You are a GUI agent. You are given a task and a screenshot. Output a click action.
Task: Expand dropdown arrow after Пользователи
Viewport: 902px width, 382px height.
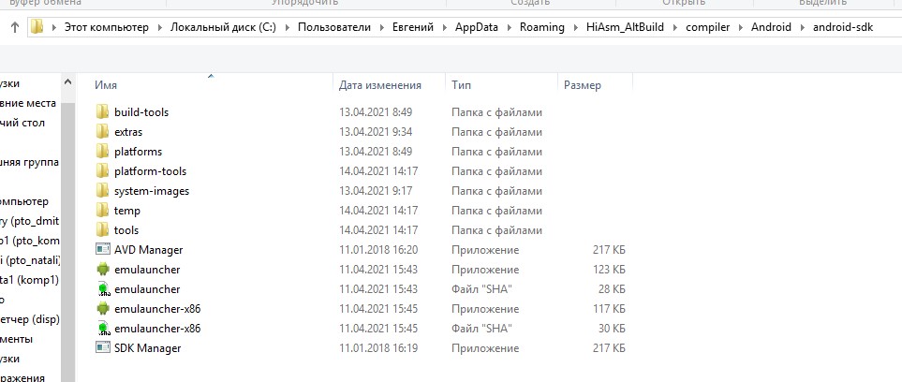click(x=381, y=27)
